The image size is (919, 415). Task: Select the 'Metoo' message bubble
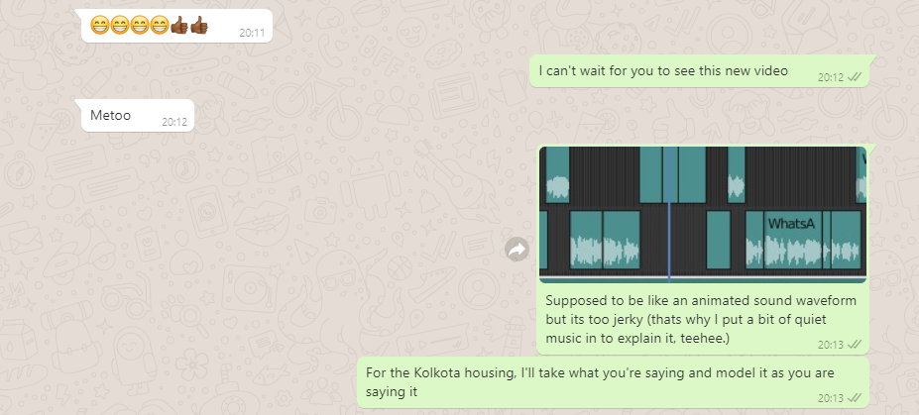click(138, 115)
